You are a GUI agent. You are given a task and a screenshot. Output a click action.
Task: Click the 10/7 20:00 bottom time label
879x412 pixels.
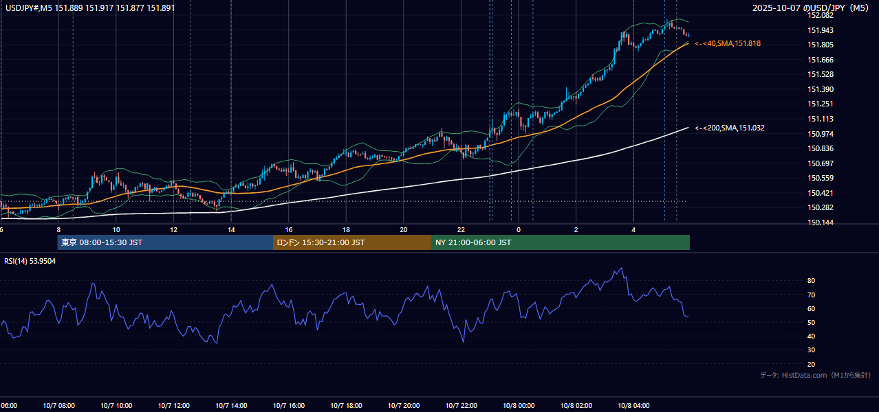tap(404, 406)
